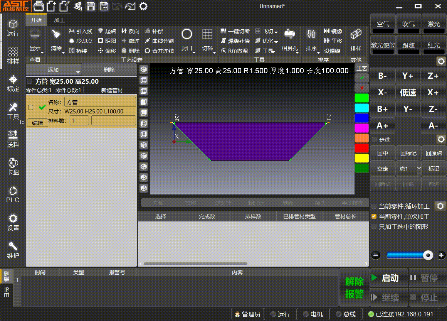Open the 排样 nesting sidebar page

(x=13, y=55)
